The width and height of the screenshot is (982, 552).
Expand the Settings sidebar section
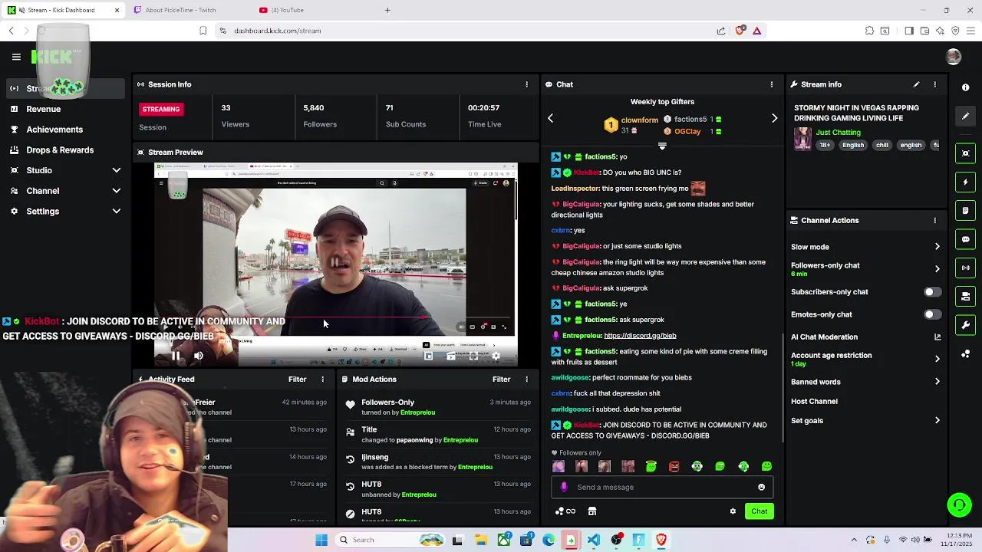(117, 211)
